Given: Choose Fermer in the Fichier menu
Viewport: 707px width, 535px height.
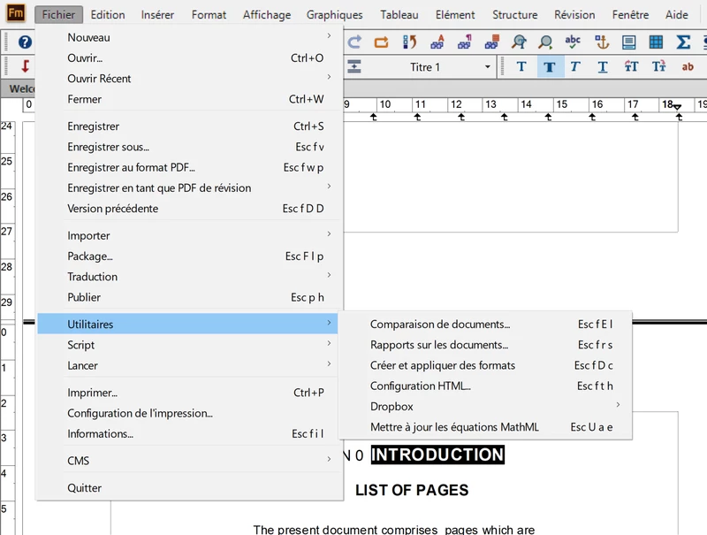Looking at the screenshot, I should point(187,99).
